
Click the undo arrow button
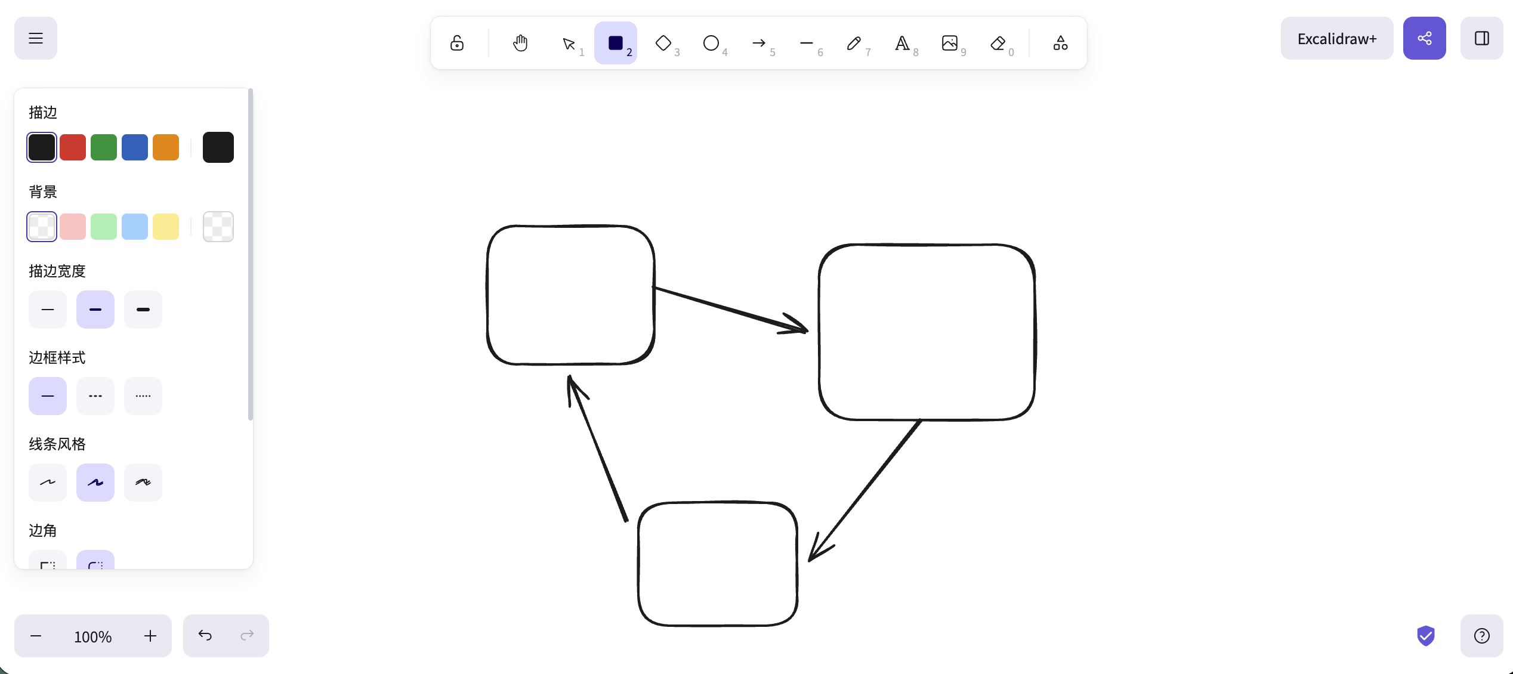click(x=205, y=636)
